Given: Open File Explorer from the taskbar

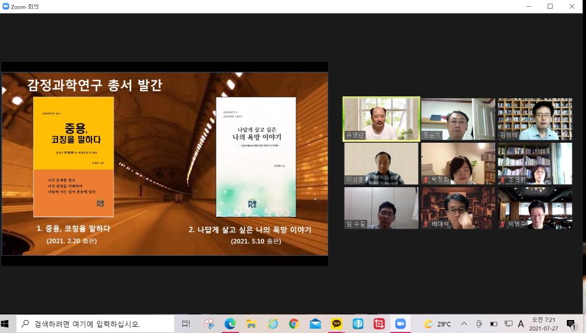Looking at the screenshot, I should 251,324.
